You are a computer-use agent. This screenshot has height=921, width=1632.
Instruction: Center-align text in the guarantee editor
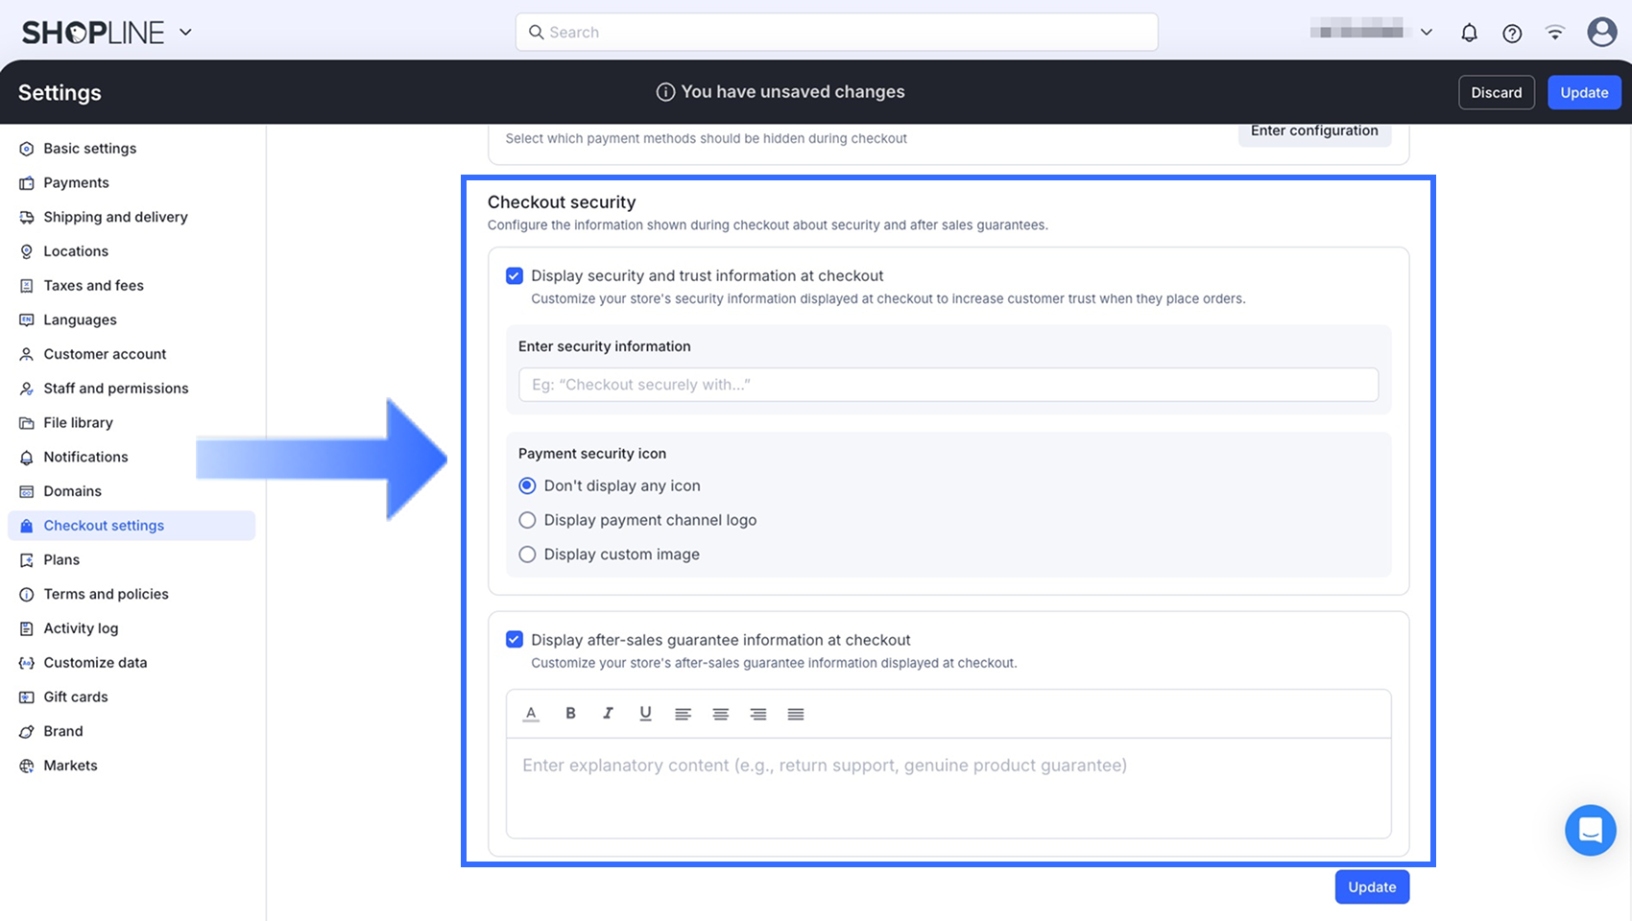pos(720,713)
